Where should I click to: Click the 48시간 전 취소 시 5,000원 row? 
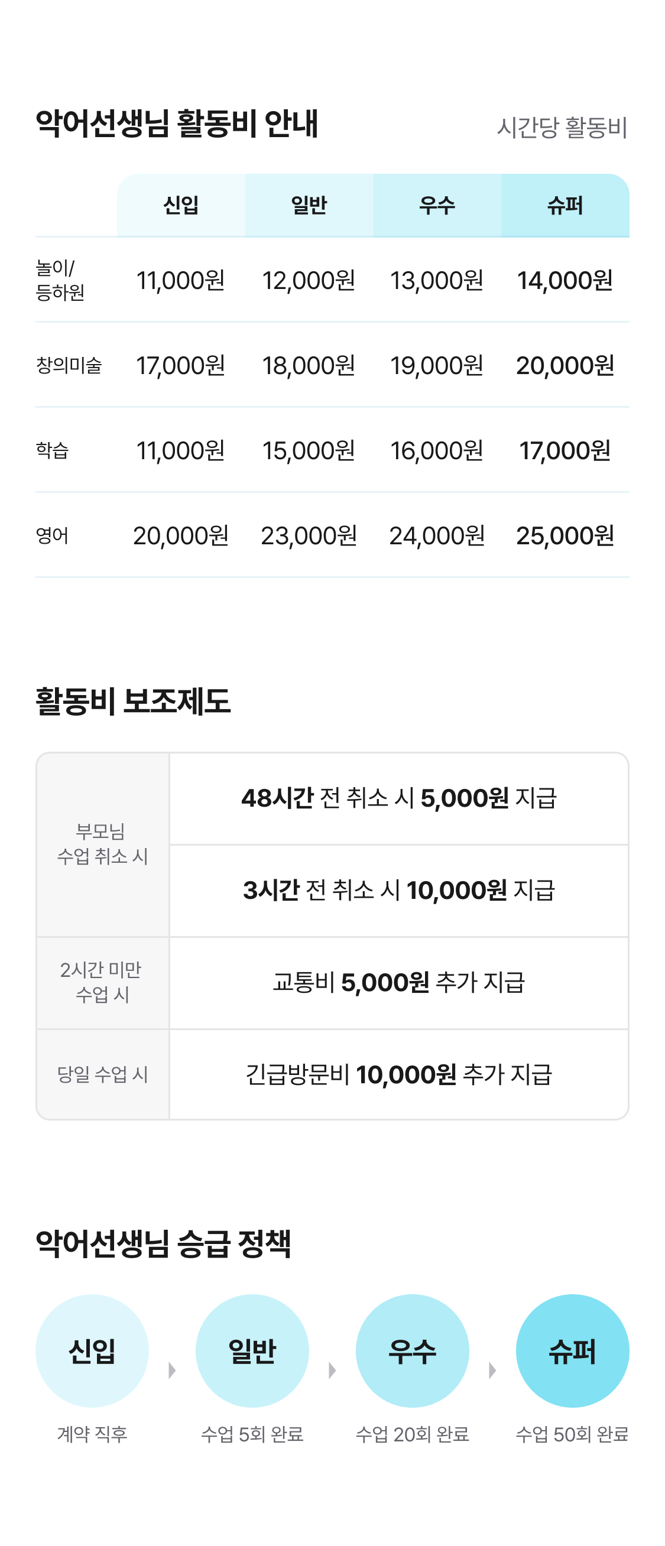398,798
